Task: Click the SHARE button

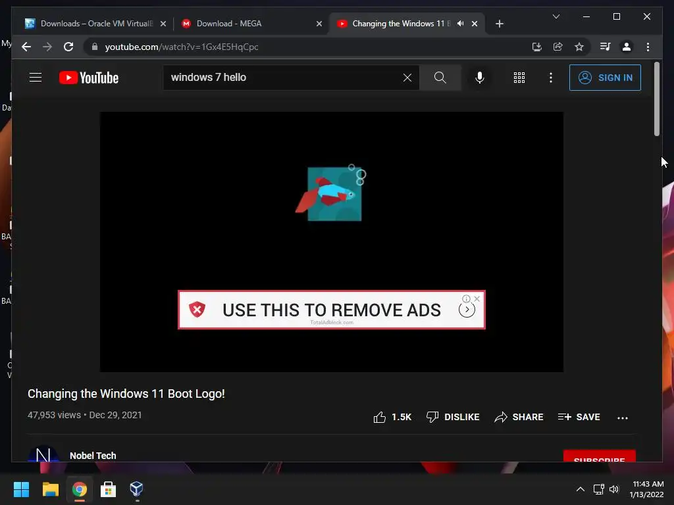Action: [x=519, y=417]
